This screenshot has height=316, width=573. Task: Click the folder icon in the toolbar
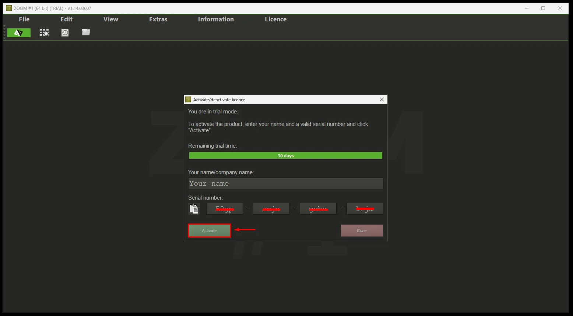point(86,32)
